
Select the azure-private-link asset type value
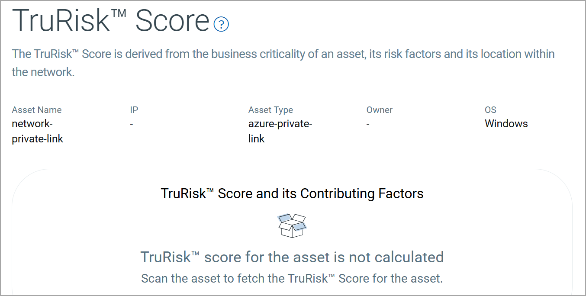[280, 131]
